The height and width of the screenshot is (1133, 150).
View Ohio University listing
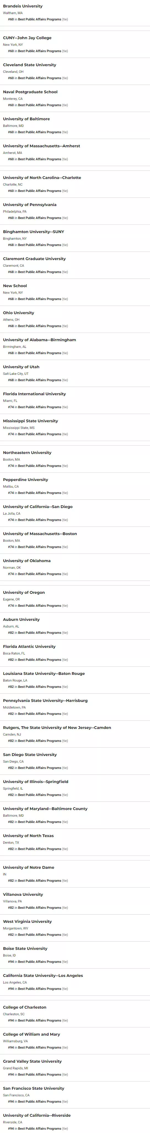pyautogui.click(x=18, y=313)
